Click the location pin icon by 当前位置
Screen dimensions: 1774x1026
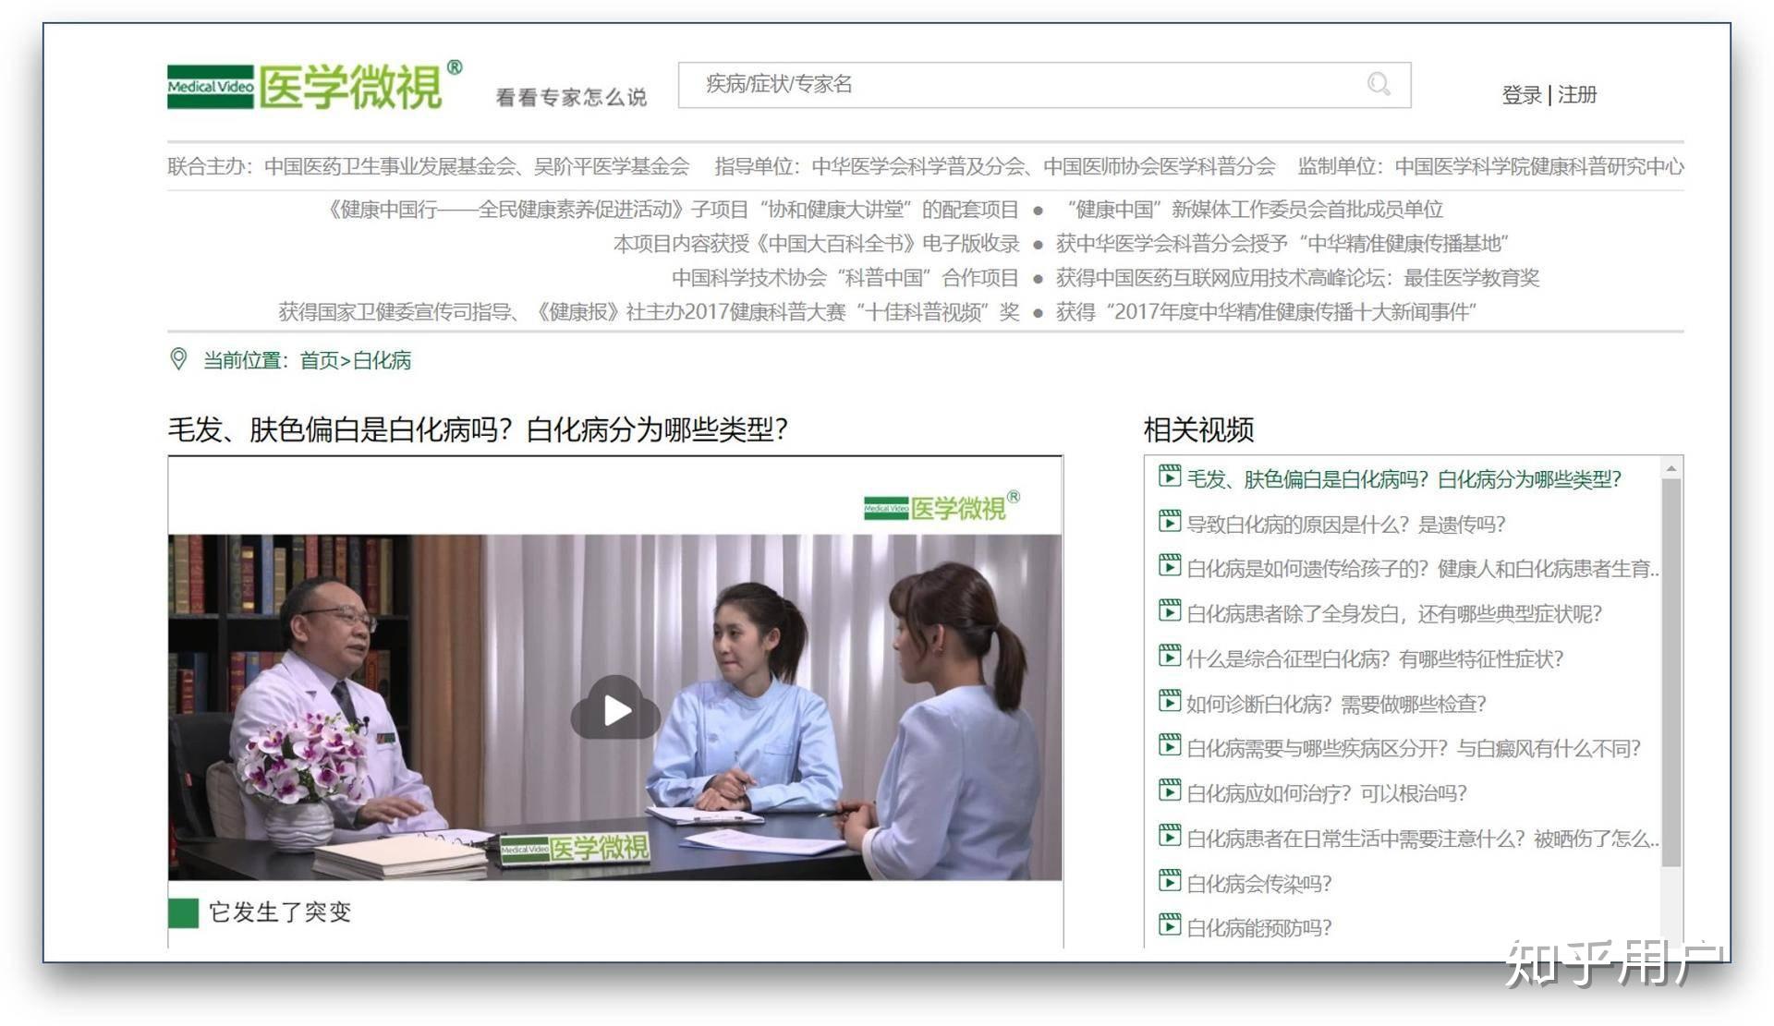point(179,359)
